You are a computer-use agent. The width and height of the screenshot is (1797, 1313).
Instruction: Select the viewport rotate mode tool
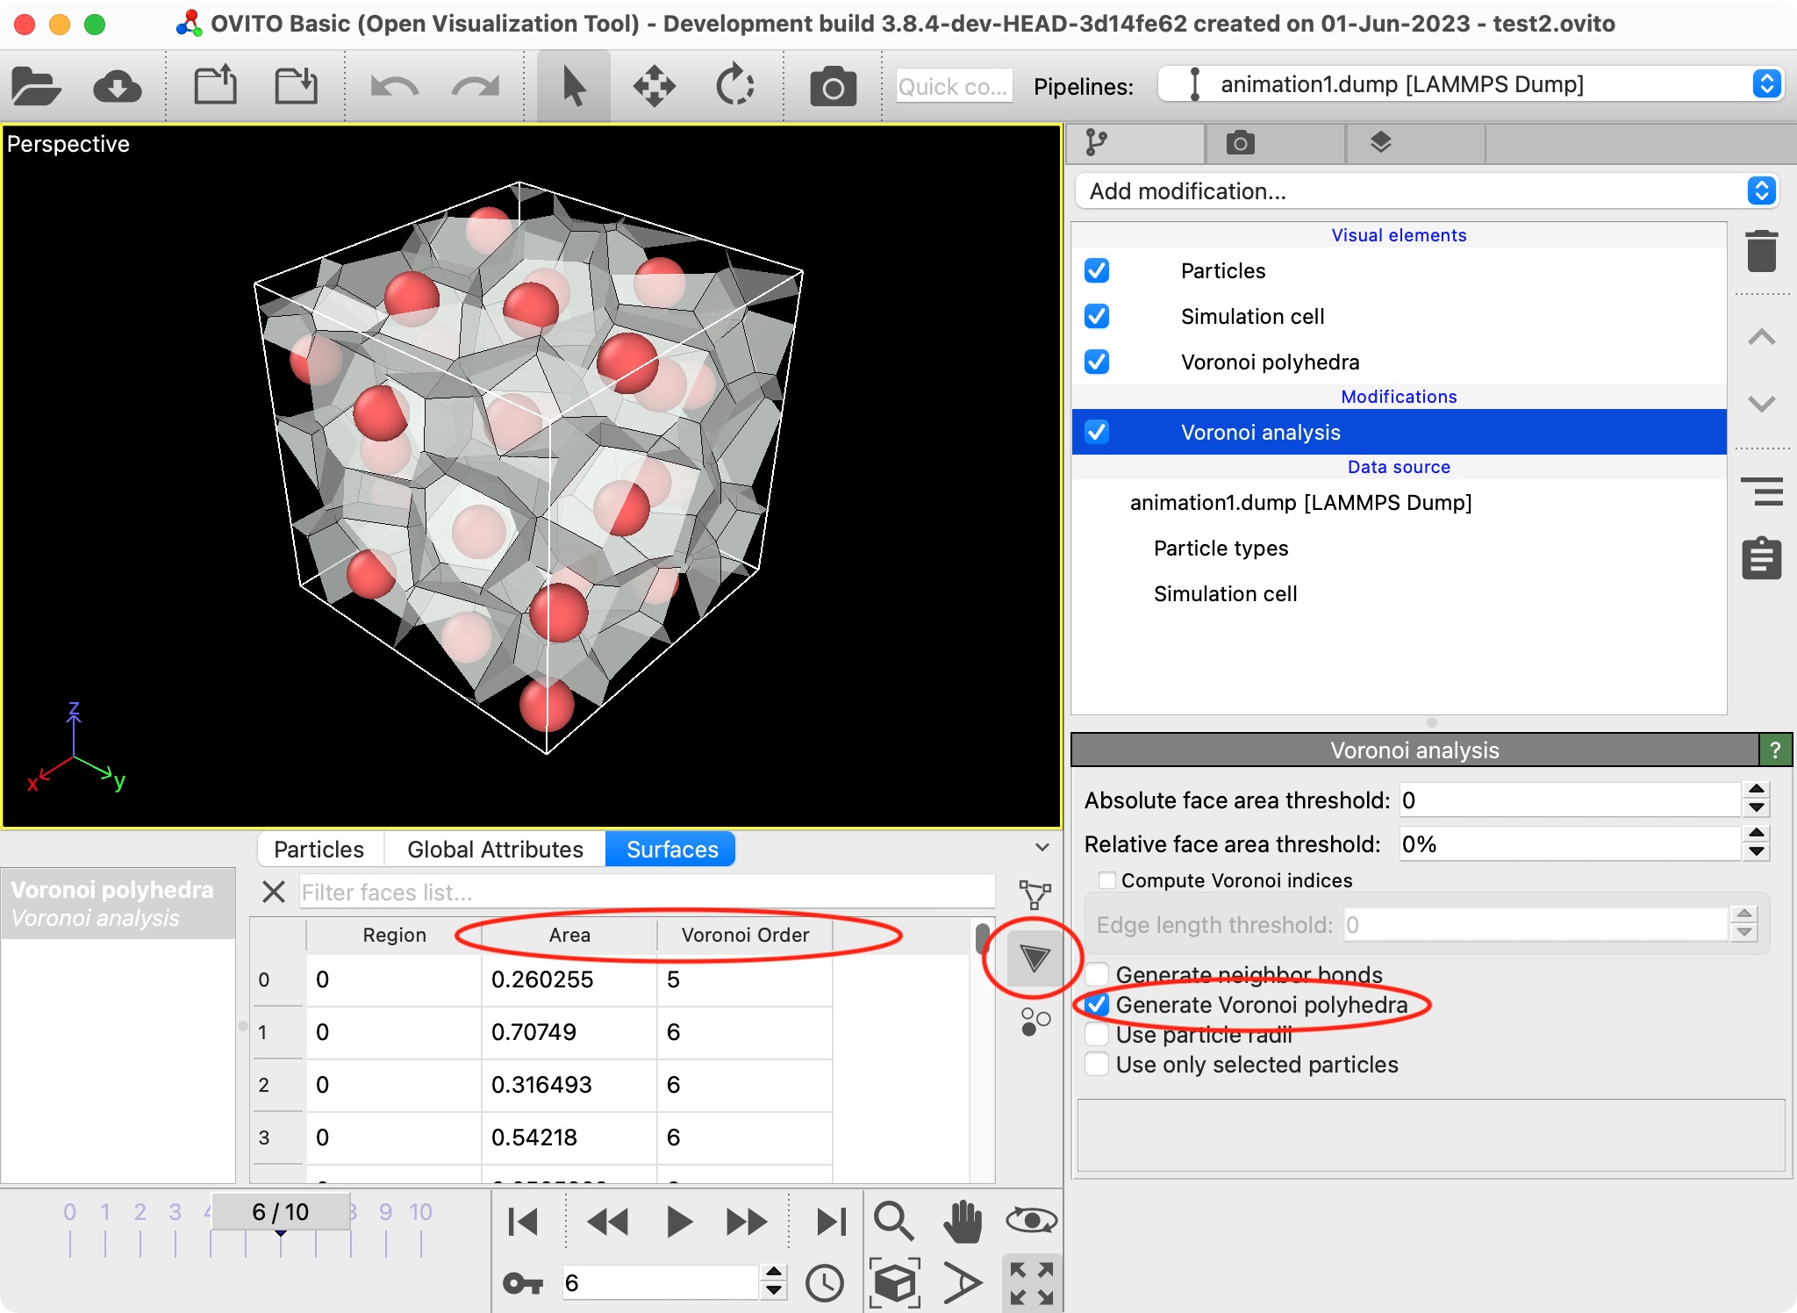(734, 85)
